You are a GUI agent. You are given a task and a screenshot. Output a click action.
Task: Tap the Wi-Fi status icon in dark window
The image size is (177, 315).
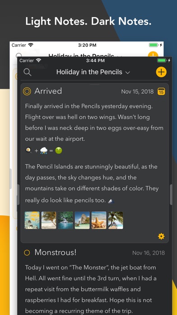(x=38, y=61)
